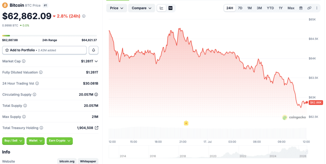Click the info icon beside Circulating Supply label

coord(34,94)
